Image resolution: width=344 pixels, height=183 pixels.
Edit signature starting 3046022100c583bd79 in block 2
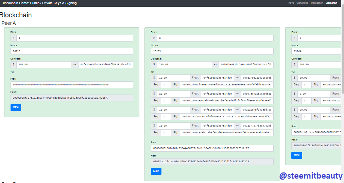227,133
